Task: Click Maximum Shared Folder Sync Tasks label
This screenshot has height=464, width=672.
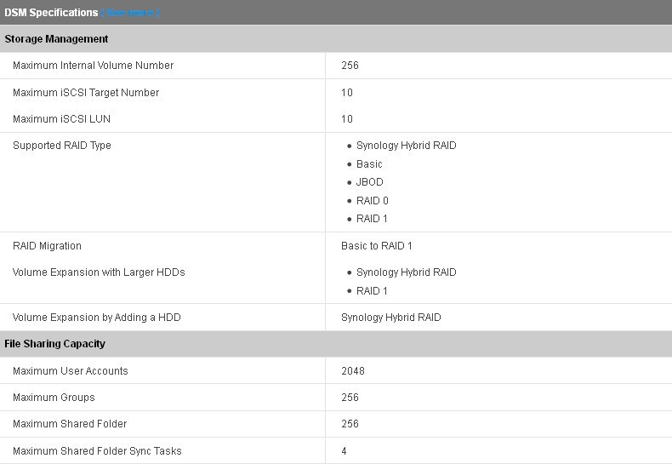Action: point(97,451)
